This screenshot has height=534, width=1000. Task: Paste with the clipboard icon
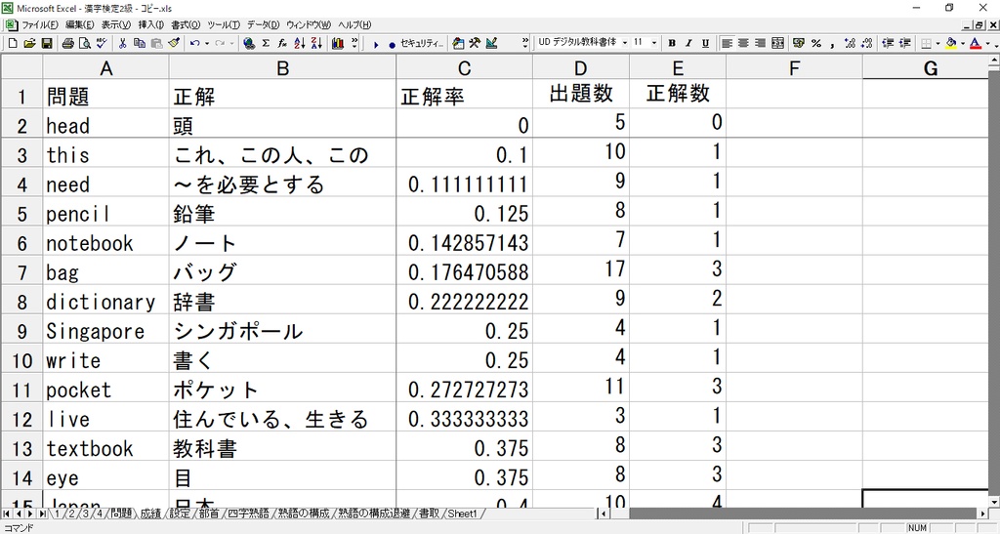(x=156, y=43)
